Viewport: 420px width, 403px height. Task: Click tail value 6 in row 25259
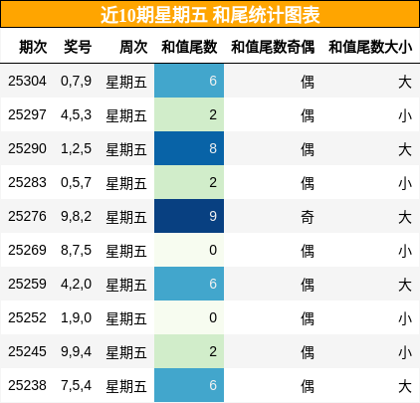tap(189, 284)
